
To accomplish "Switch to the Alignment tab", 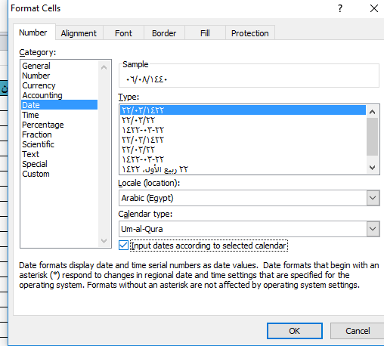I will (x=79, y=33).
